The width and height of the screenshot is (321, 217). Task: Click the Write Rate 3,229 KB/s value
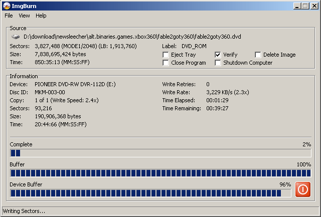point(228,92)
